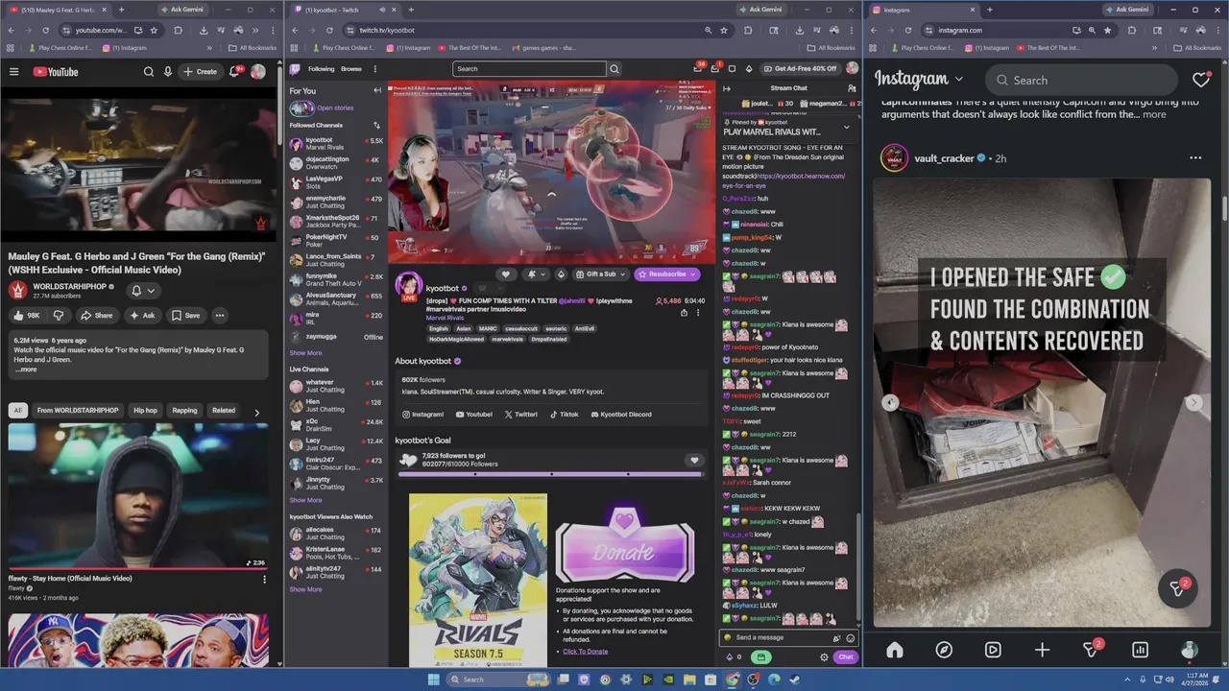This screenshot has width=1229, height=691.
Task: Open Twitch notifications inbox with 38 badge
Action: (699, 68)
